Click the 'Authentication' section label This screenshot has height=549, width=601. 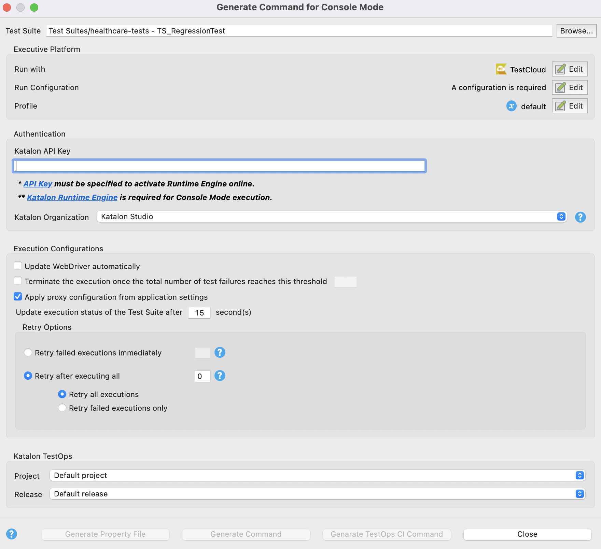[x=40, y=134]
